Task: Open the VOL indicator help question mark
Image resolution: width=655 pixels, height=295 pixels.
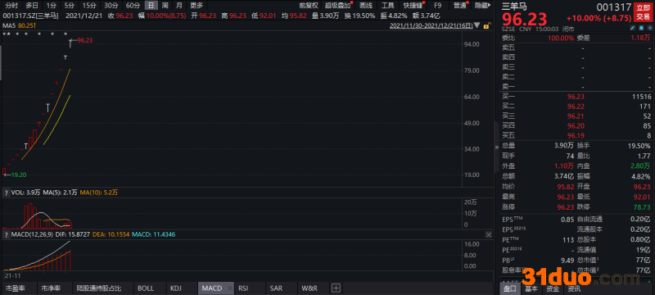Action: [7, 193]
